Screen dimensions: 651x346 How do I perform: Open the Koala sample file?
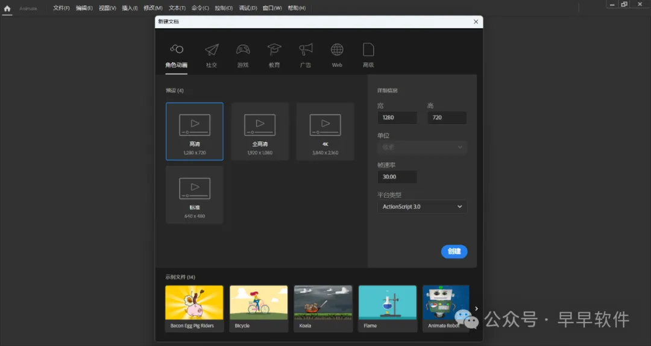[323, 308]
